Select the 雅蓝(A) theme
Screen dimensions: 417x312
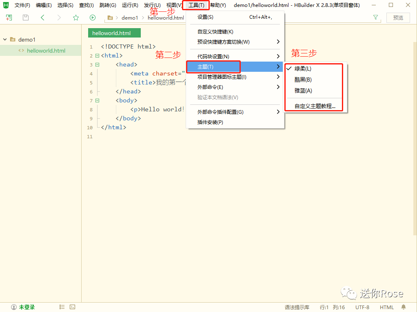tap(302, 90)
